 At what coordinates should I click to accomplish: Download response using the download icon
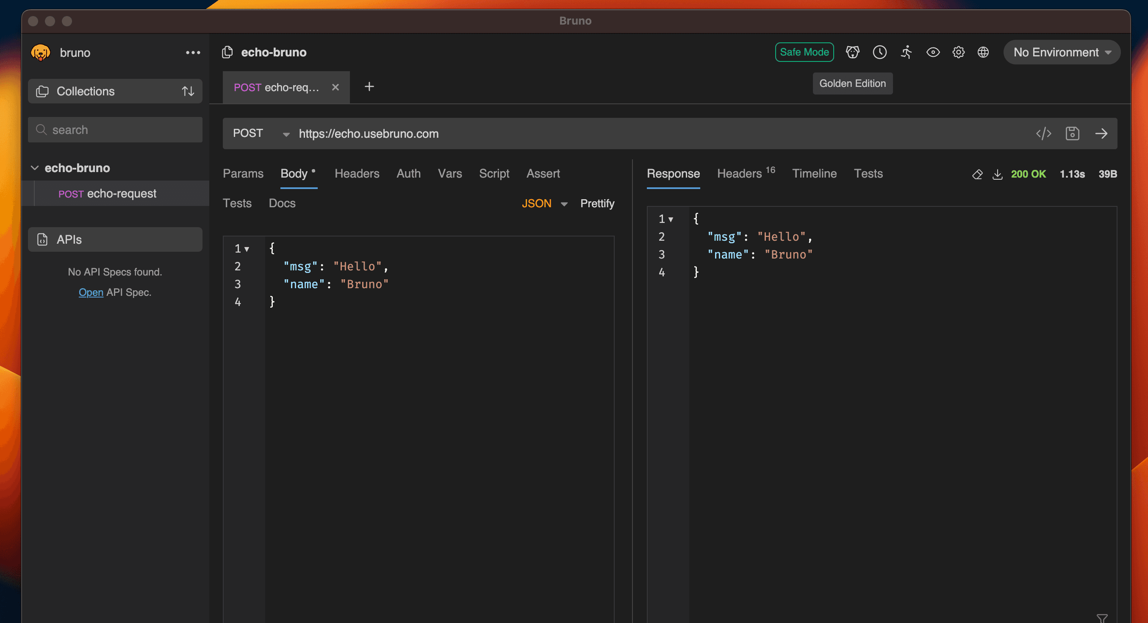pos(997,174)
